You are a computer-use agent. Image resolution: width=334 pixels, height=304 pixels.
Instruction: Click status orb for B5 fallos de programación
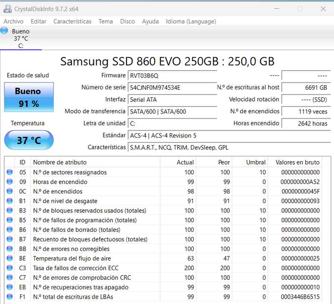point(10,220)
